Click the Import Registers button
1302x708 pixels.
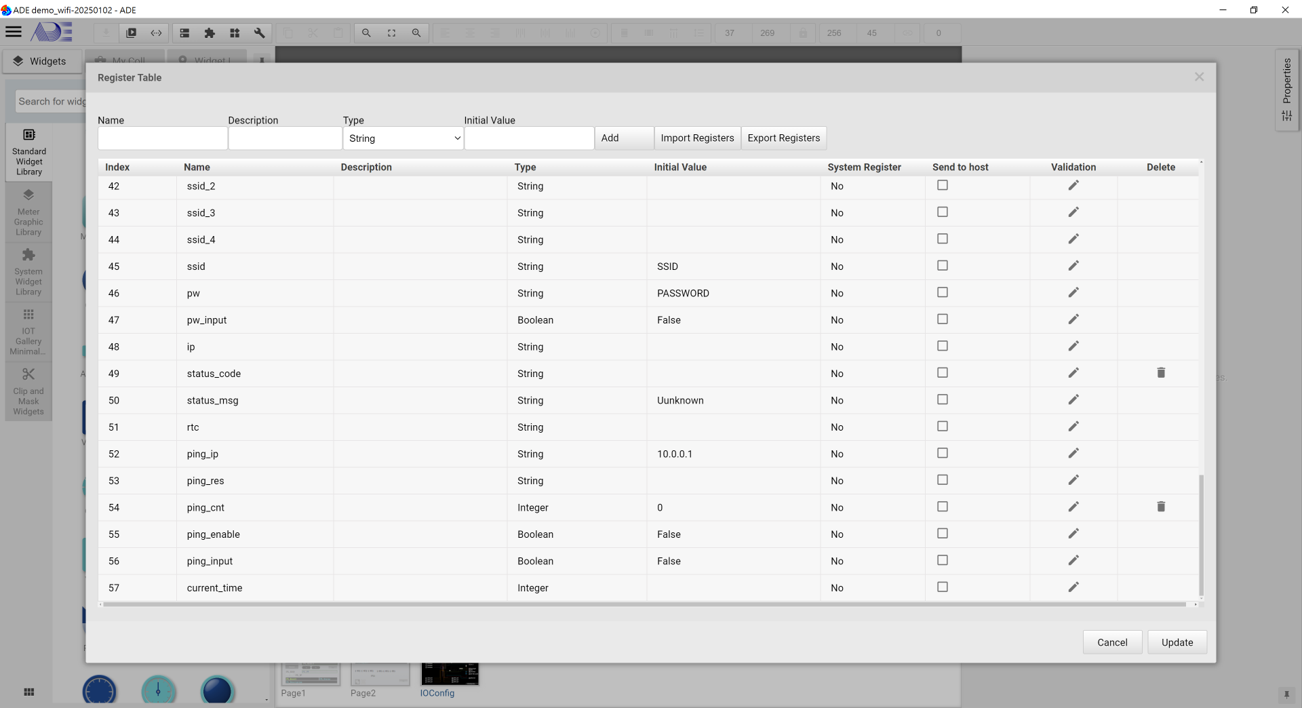click(697, 138)
